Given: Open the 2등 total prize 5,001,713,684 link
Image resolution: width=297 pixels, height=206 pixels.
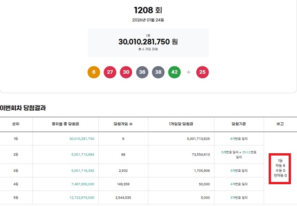Looking at the screenshot, I should (x=82, y=155).
